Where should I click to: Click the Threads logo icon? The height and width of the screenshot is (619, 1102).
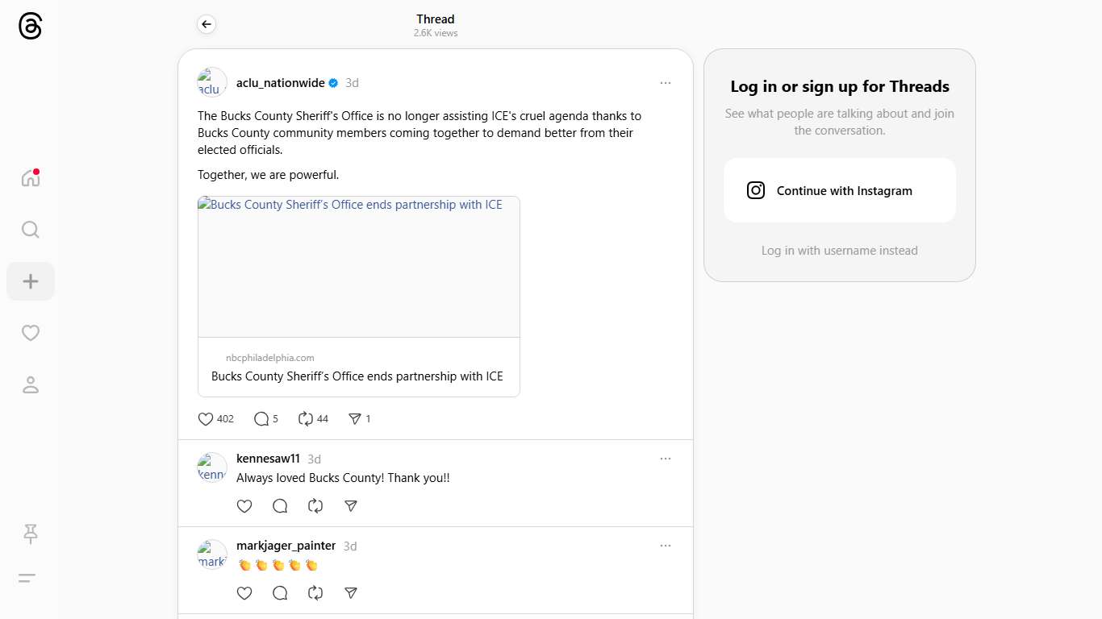pos(30,27)
